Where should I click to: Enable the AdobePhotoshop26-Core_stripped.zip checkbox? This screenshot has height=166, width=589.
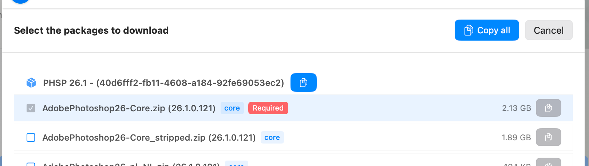pos(31,137)
